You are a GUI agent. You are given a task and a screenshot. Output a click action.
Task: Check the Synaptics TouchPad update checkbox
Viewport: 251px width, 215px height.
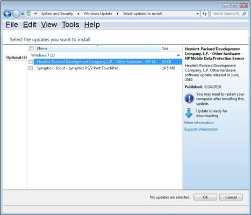[31, 68]
